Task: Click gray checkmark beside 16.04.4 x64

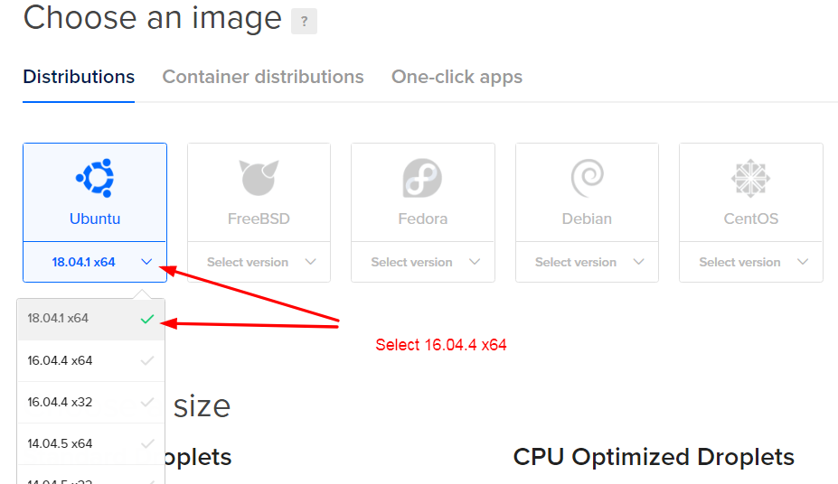Action: pos(147,360)
